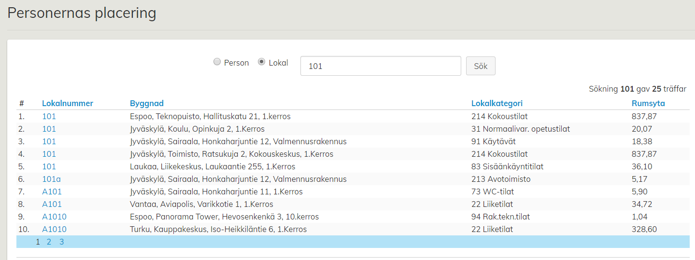Open room 101 in Sairaala Valmennusrakennus row

[x=49, y=141]
